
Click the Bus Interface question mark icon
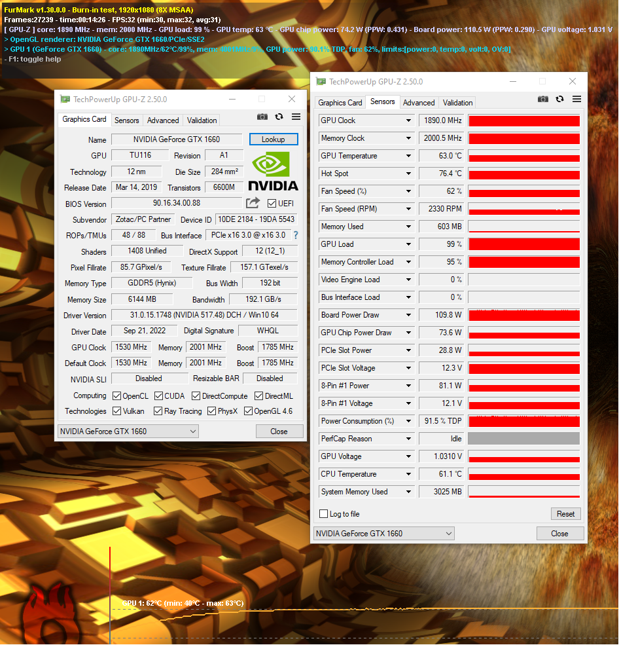296,235
